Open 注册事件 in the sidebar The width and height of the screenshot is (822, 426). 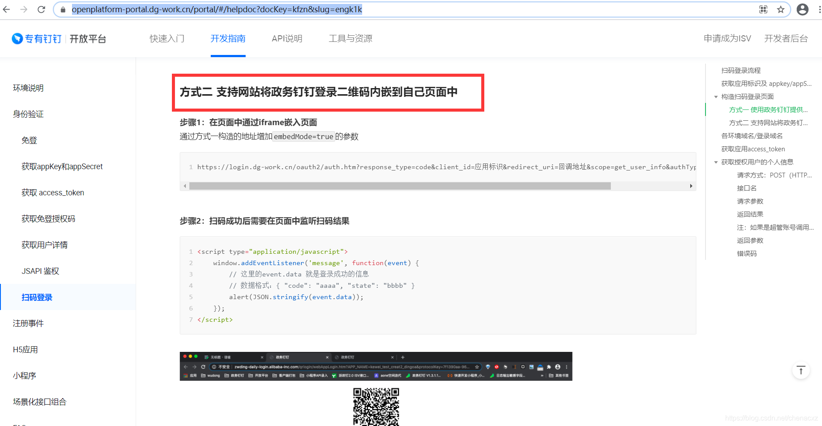pos(28,324)
